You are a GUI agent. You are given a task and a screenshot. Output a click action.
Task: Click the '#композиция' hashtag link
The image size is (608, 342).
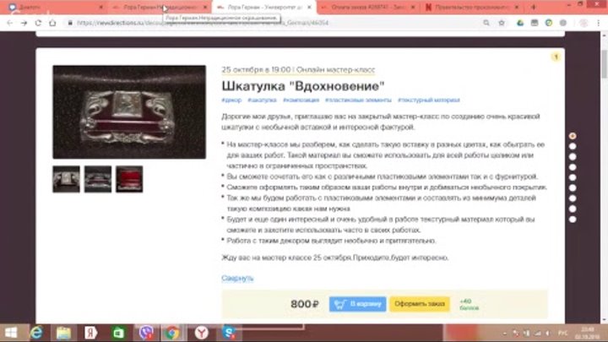301,100
